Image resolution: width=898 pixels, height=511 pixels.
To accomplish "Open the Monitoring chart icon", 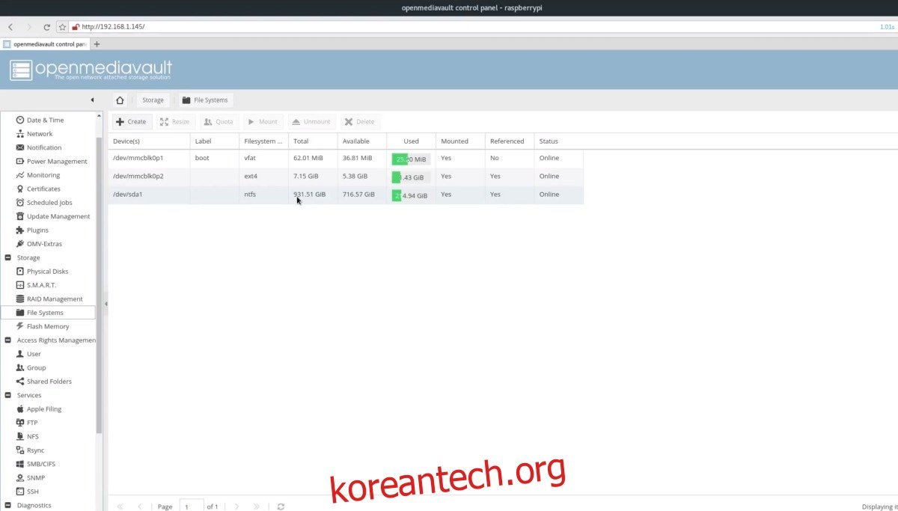I will (x=20, y=175).
